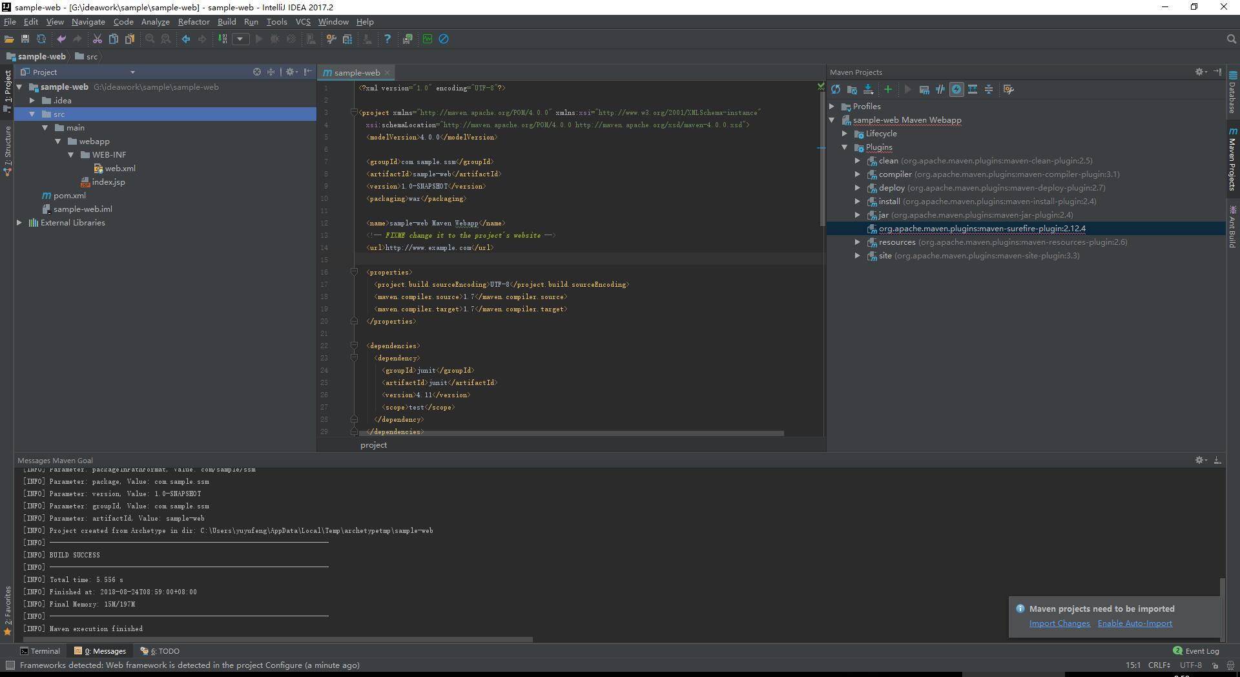Click CRLF line separator selector
The width and height of the screenshot is (1240, 677).
click(x=1159, y=665)
